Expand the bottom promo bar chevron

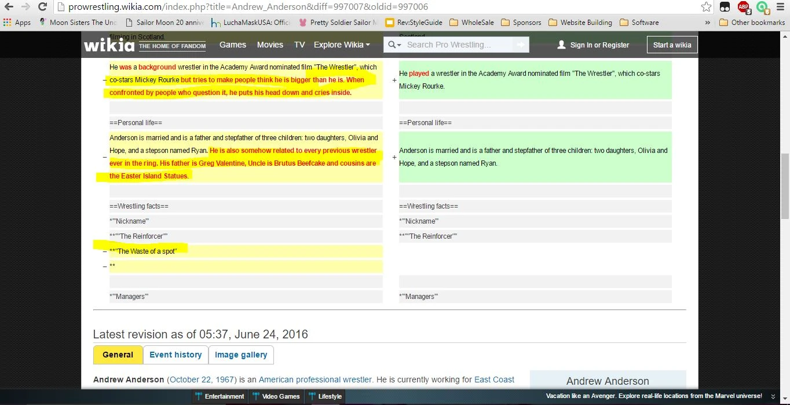coord(773,396)
